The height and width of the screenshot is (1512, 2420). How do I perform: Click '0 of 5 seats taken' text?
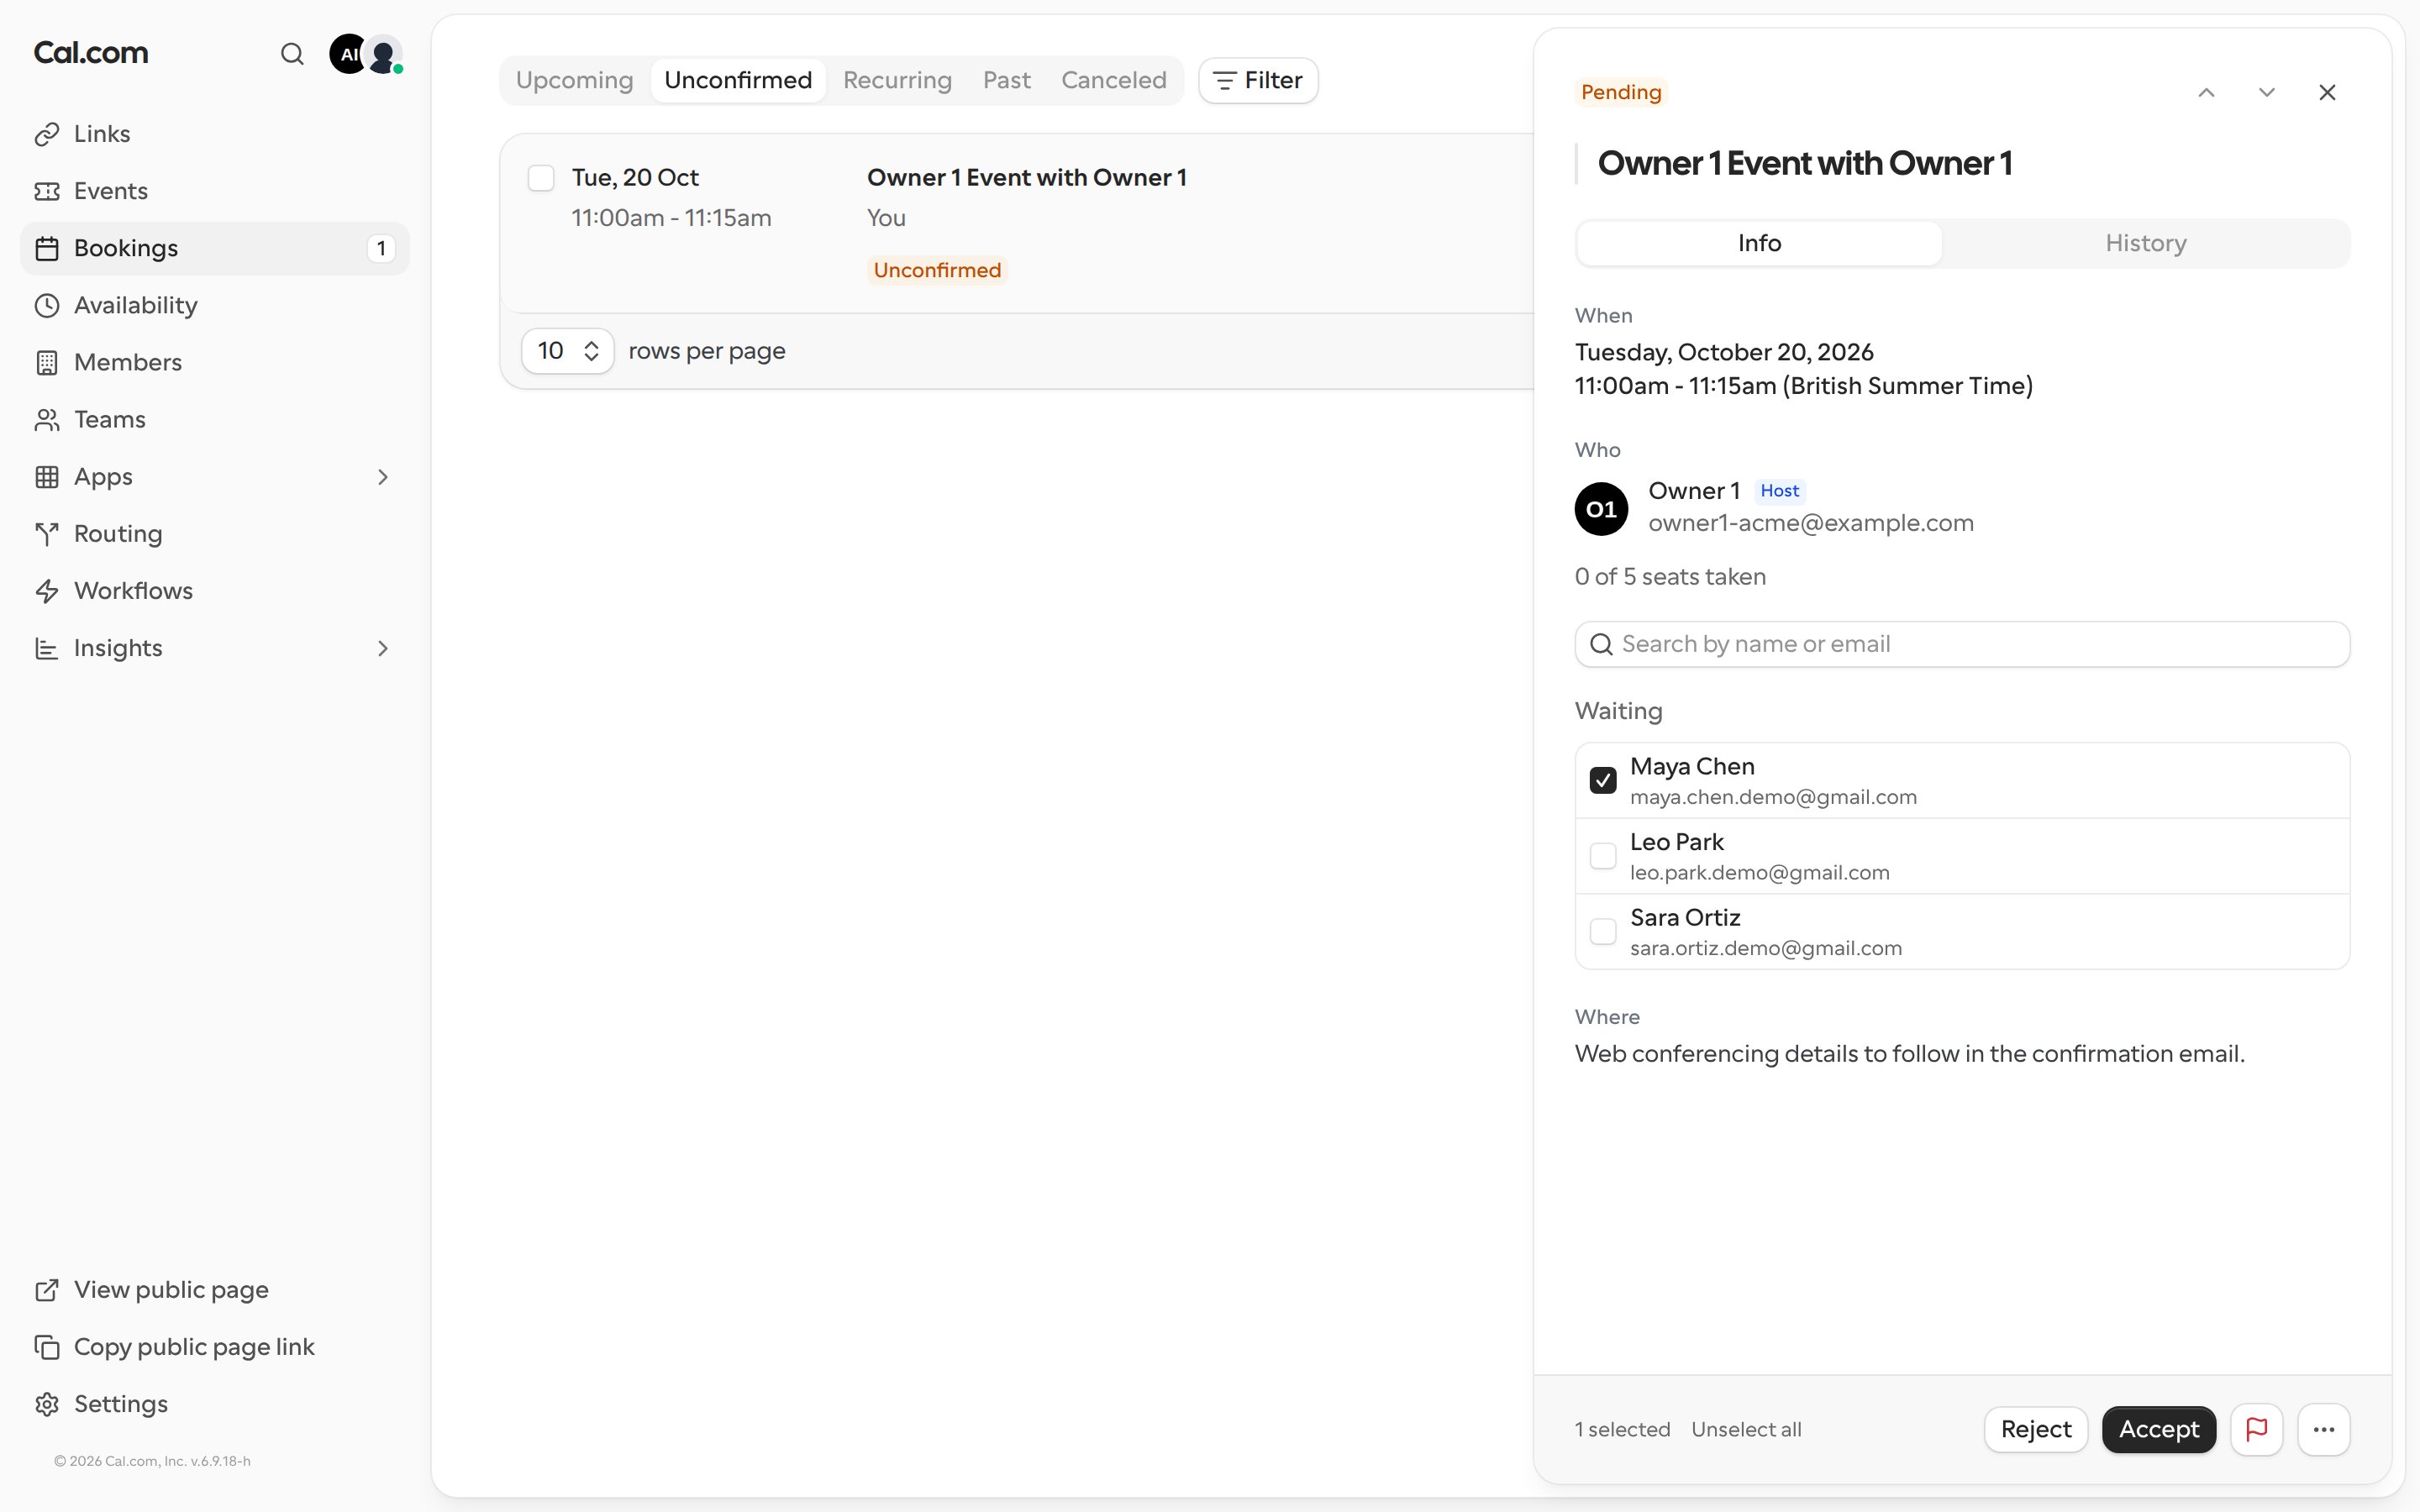(x=1670, y=577)
